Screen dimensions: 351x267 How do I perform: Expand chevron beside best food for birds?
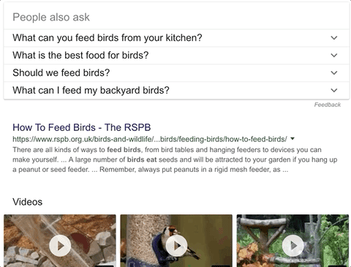coord(334,56)
